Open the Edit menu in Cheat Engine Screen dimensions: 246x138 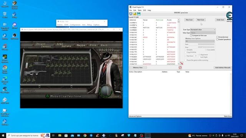135,10
